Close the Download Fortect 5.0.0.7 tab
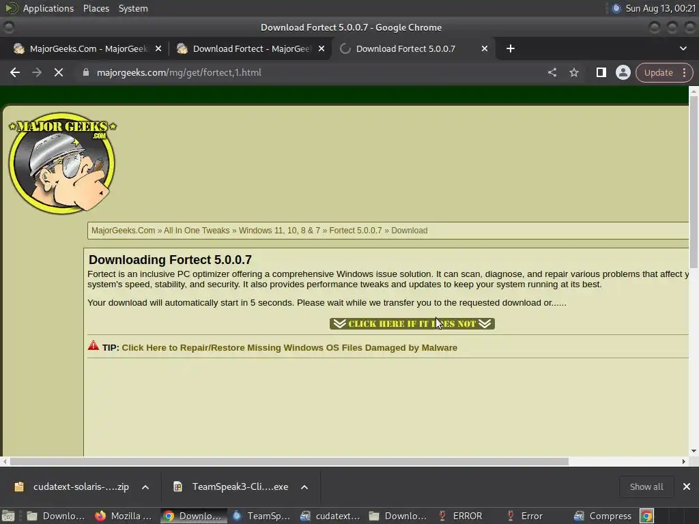Viewport: 699px width, 524px height. pos(485,48)
